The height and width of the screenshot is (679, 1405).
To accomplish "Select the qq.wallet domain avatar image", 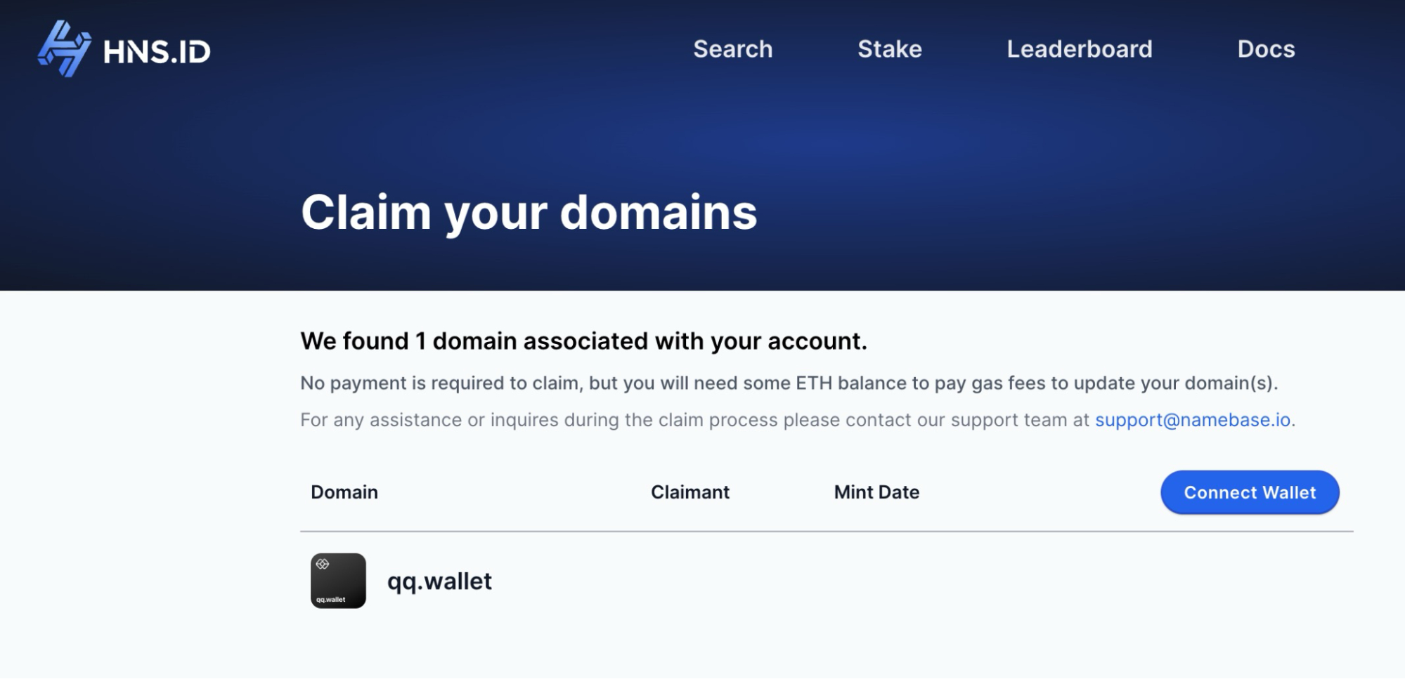I will [x=337, y=581].
